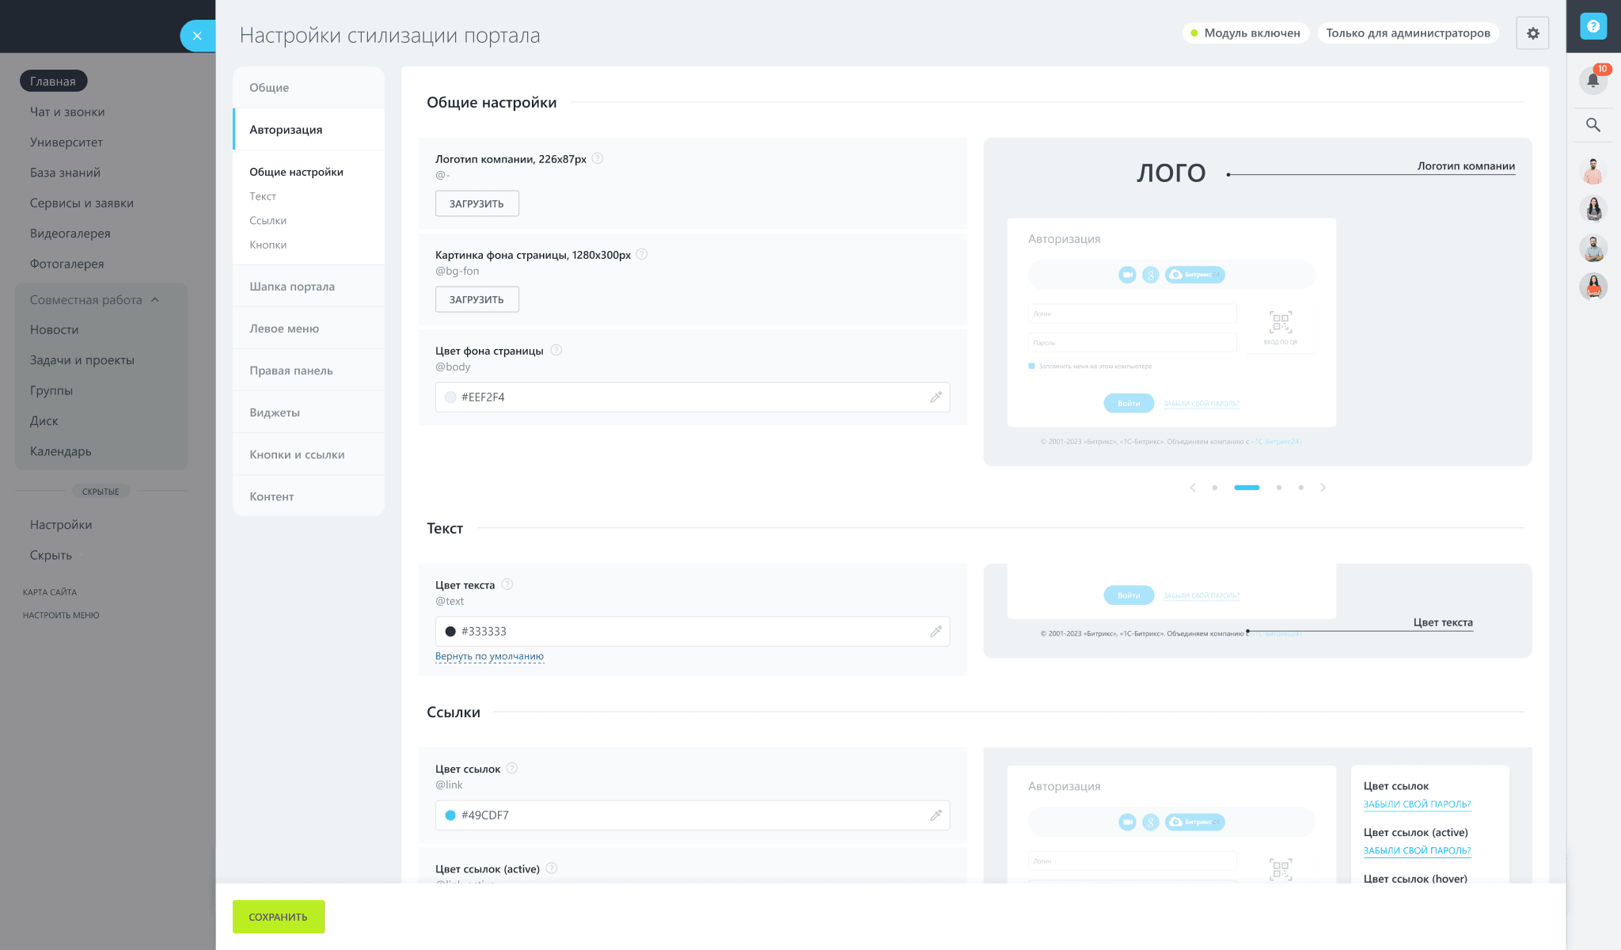Close the settings panel with X button
This screenshot has width=1621, height=950.
197,36
